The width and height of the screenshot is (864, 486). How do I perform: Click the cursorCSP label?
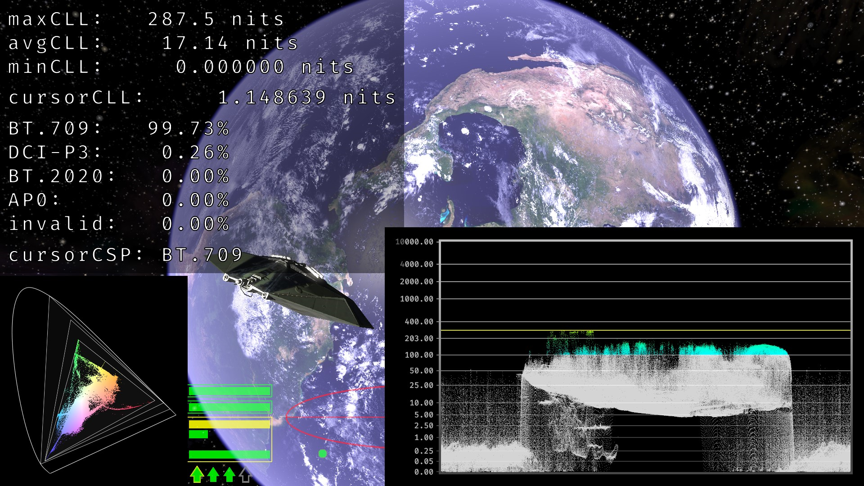(x=76, y=255)
